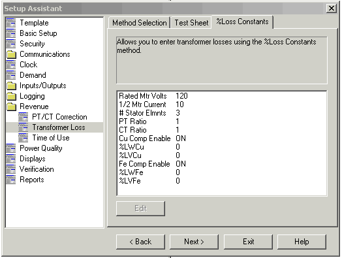This screenshot has width=342, height=258.
Task: Click the Logging folder icon
Action: point(11,96)
